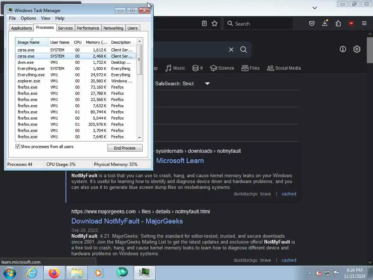The width and height of the screenshot is (373, 280).
Task: Open cached link for MajorGeeks result
Action: click(289, 260)
